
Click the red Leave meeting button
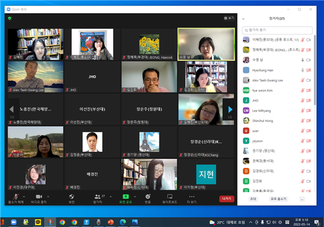tap(227, 198)
